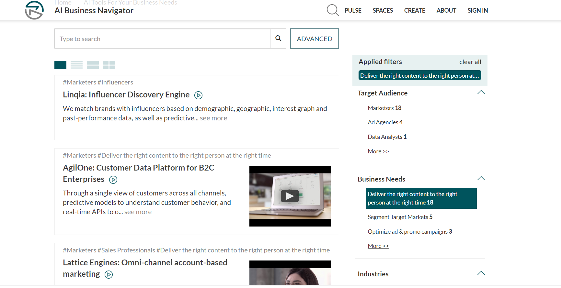Open Linqia: Influencer Discovery Engine title
The height and width of the screenshot is (288, 561).
pos(126,94)
